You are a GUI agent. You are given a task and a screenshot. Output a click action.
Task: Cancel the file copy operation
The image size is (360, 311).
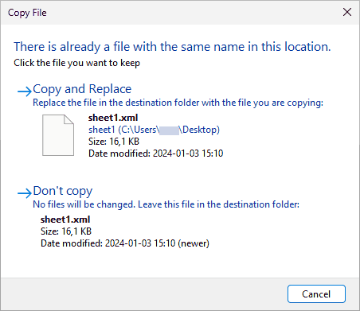click(x=316, y=294)
